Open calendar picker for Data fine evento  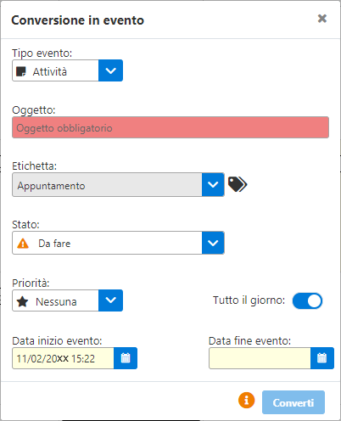coord(322,358)
